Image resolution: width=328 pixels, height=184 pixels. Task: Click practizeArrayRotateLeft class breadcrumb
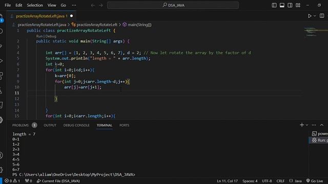click(97, 25)
